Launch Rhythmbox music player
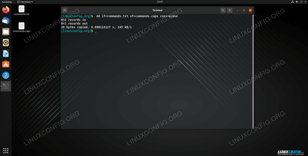 6,43
